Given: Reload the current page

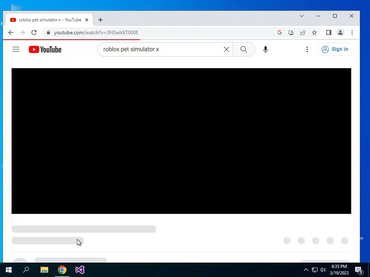Looking at the screenshot, I should pos(34,32).
